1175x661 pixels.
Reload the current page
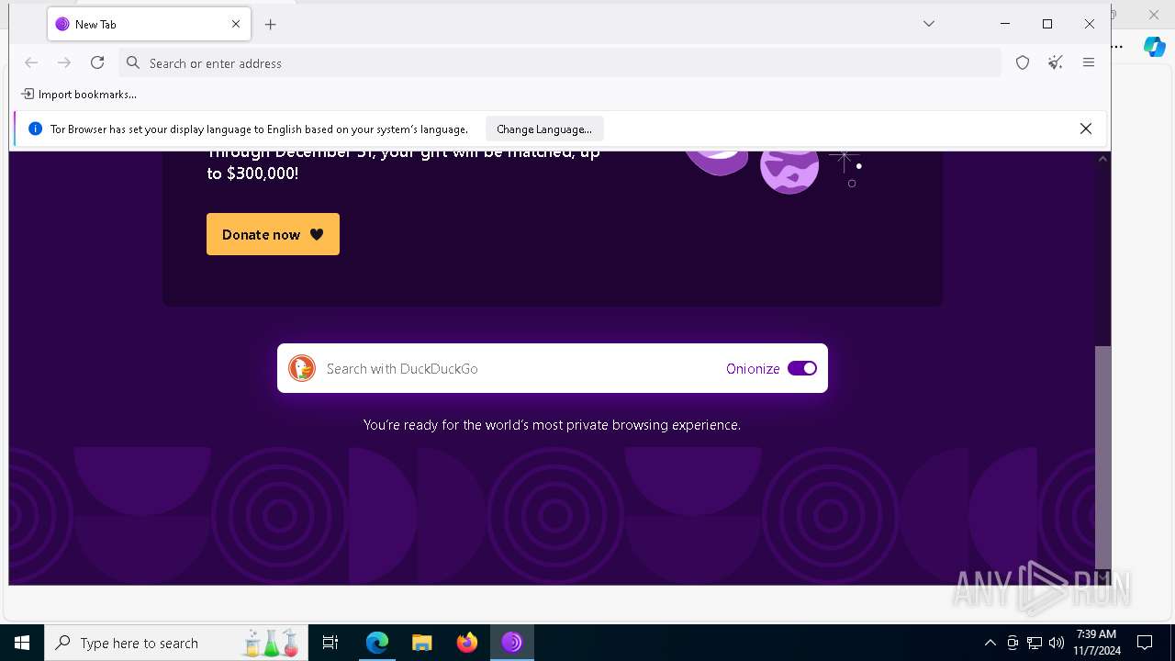coord(97,62)
